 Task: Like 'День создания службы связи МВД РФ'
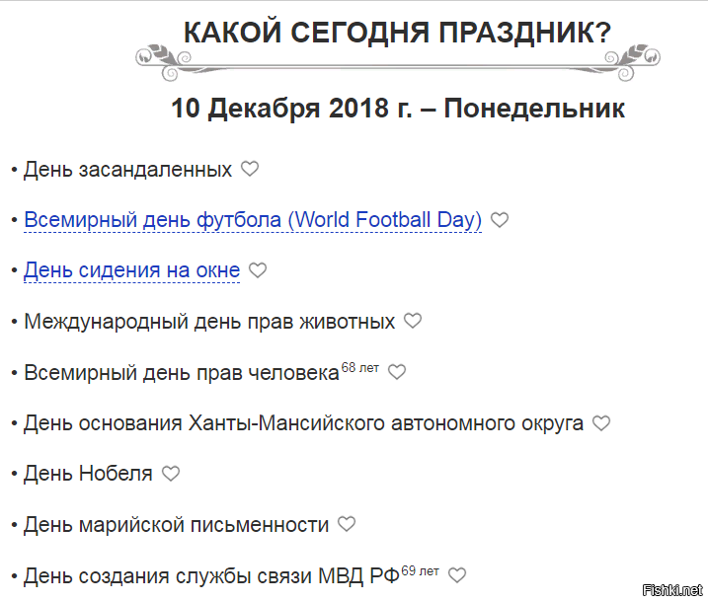[x=456, y=575]
